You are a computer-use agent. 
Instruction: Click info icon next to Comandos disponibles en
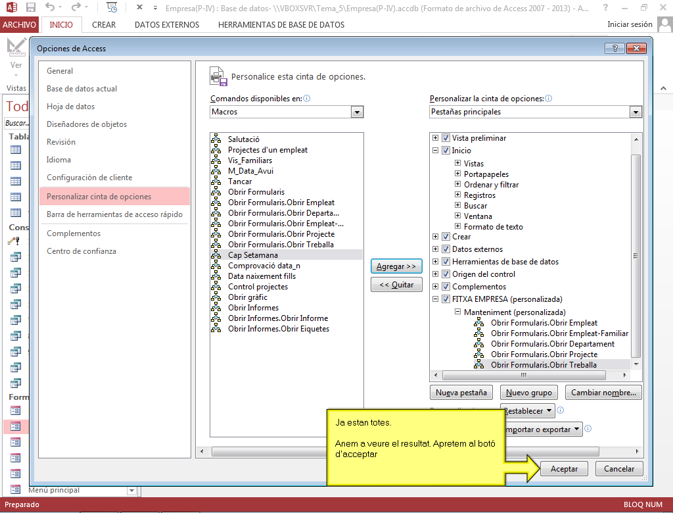coord(306,99)
